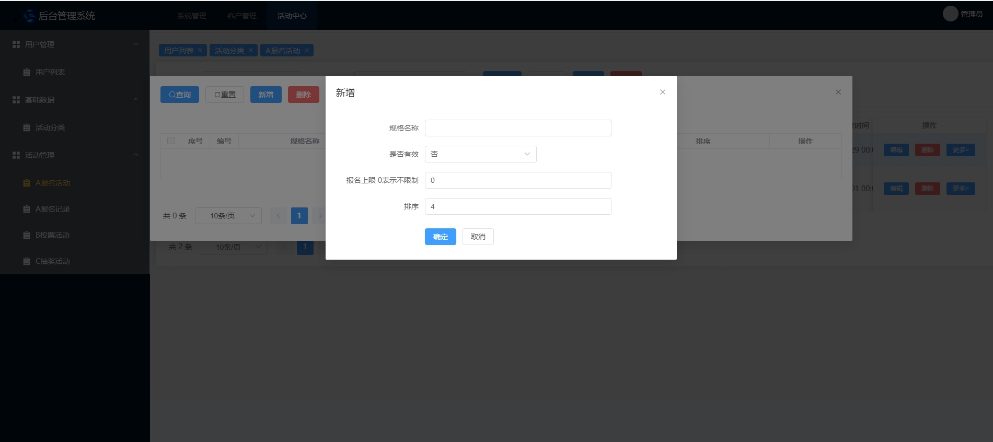
Task: Open the 10条/页 page size dropdown
Action: click(228, 216)
